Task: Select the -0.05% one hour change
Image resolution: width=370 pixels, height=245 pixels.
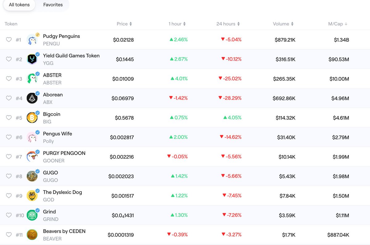Action: point(177,157)
